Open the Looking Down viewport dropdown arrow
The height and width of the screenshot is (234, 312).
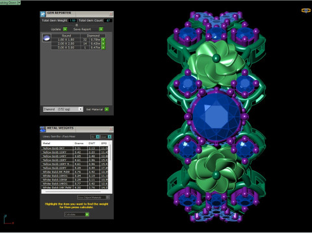[19, 3]
